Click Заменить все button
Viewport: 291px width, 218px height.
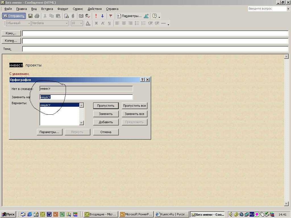(134, 114)
